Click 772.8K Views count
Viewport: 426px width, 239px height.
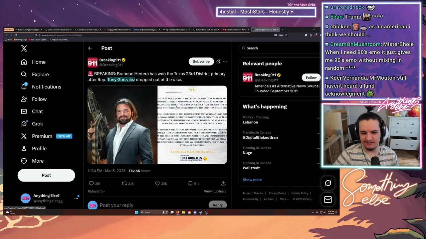139,171
